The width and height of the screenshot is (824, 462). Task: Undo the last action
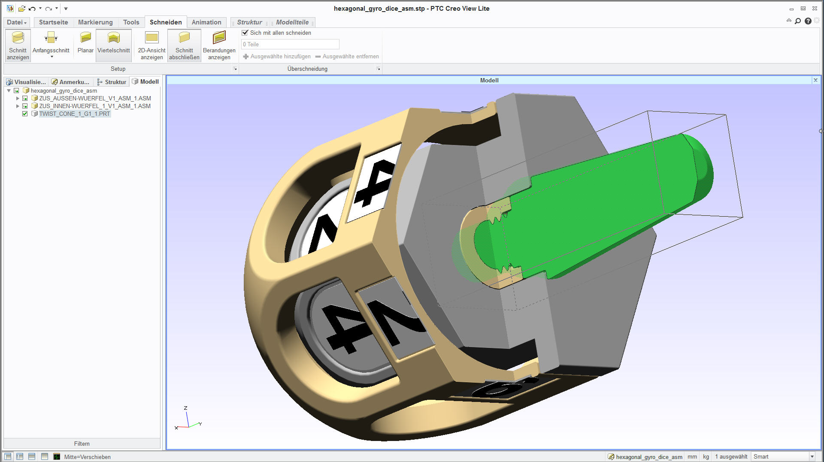pos(32,9)
